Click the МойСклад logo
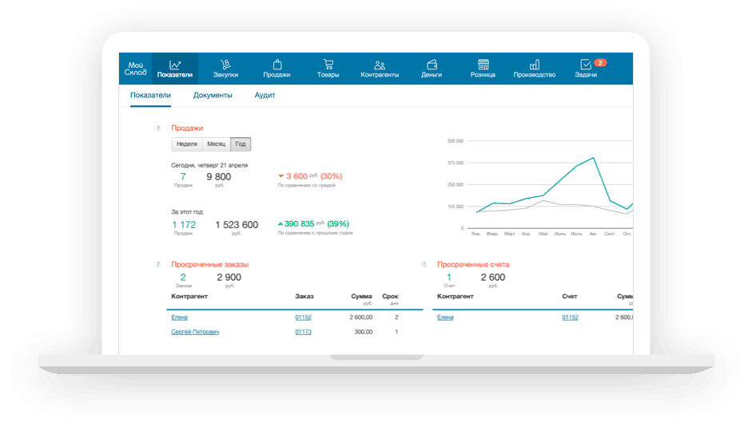Image resolution: width=752 pixels, height=422 pixels. pos(135,69)
